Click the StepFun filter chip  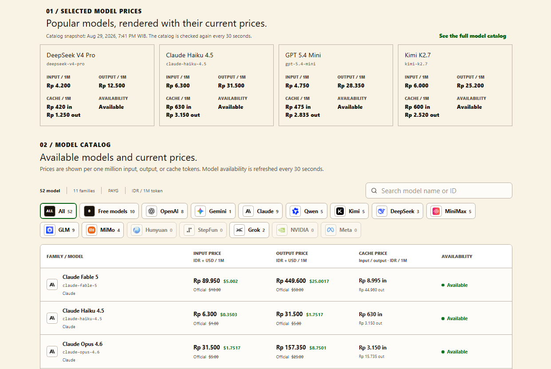[203, 230]
